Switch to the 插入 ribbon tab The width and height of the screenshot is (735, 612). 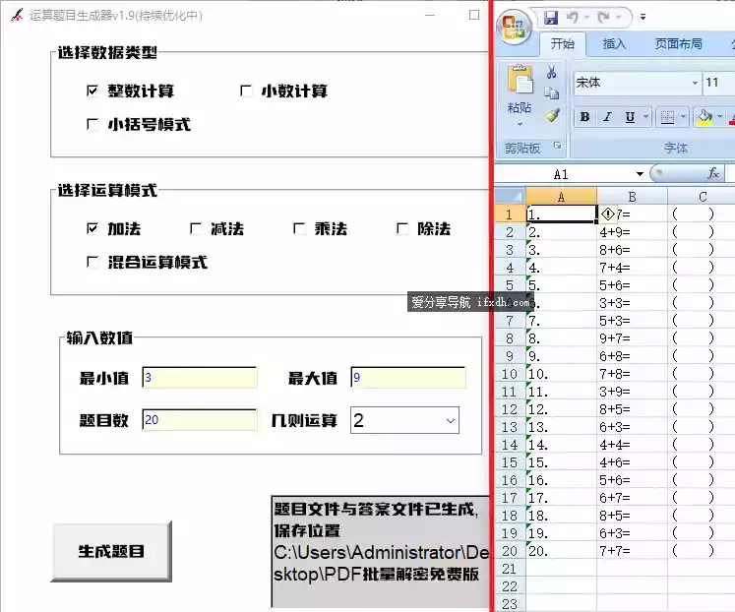[x=614, y=44]
